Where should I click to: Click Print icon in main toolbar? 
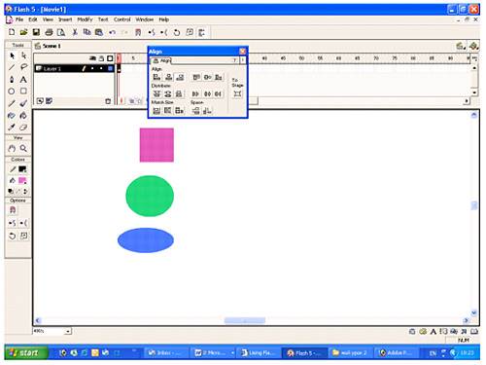(49, 32)
